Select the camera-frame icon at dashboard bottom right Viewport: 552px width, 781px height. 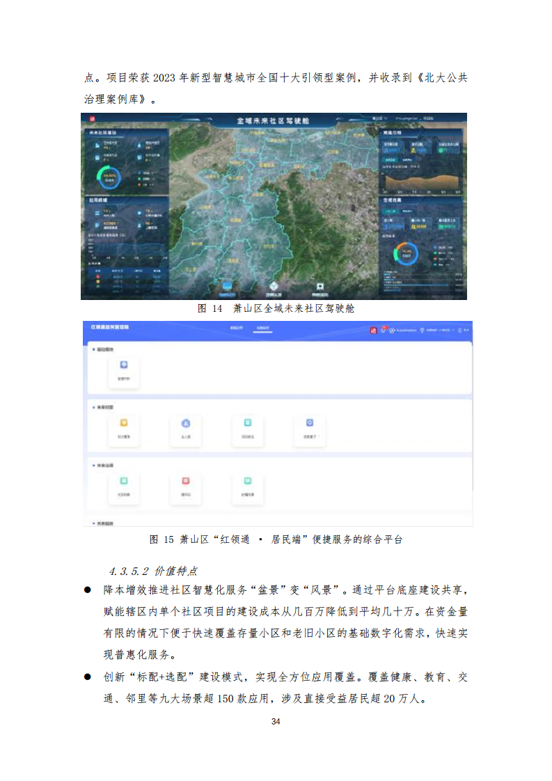320,286
